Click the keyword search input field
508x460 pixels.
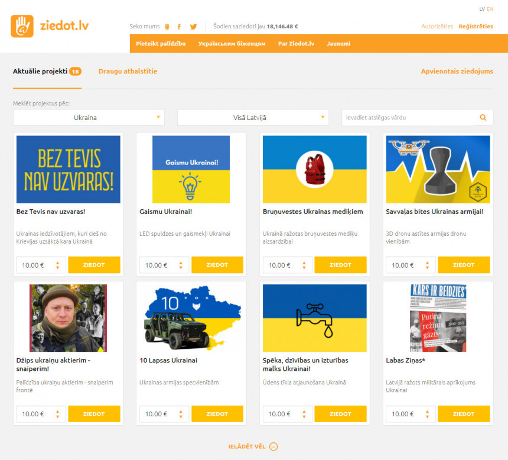coord(410,118)
